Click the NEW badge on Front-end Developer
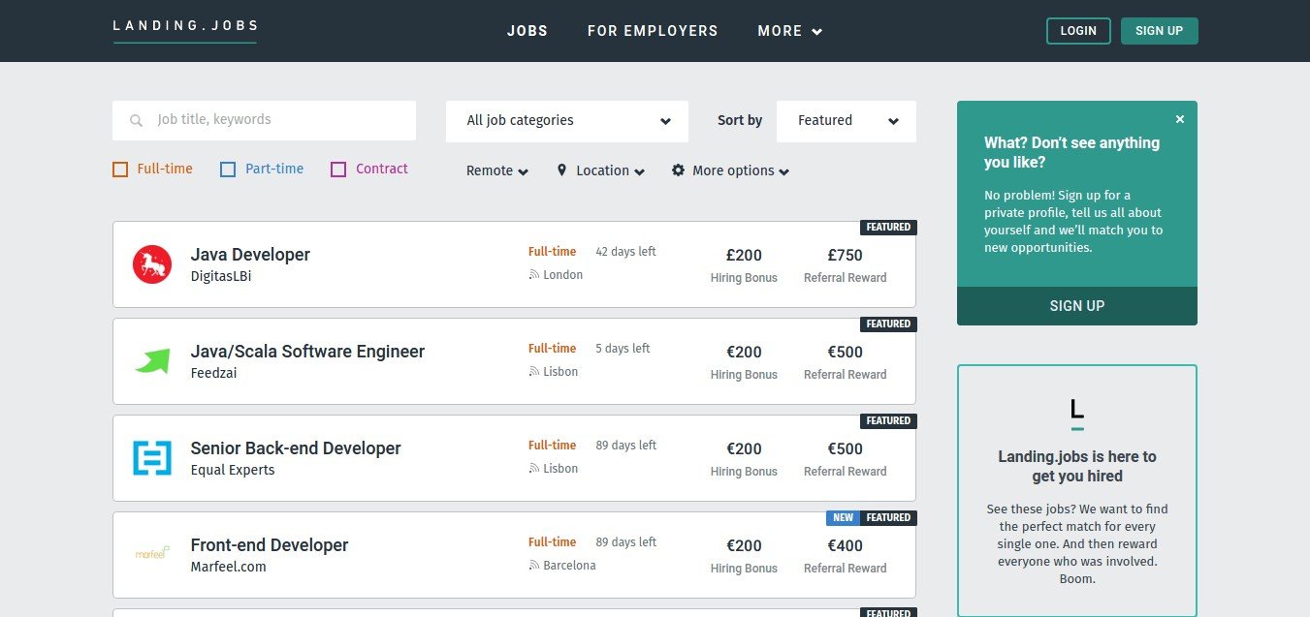1310x617 pixels. tap(844, 518)
